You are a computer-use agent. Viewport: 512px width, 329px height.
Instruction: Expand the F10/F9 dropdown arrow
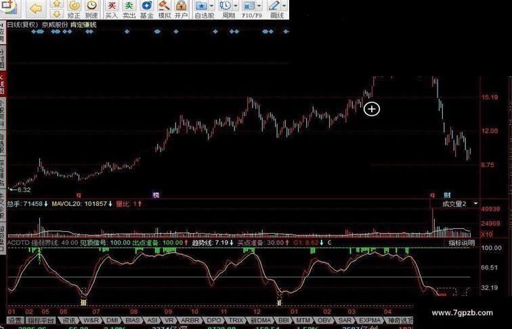pos(259,6)
